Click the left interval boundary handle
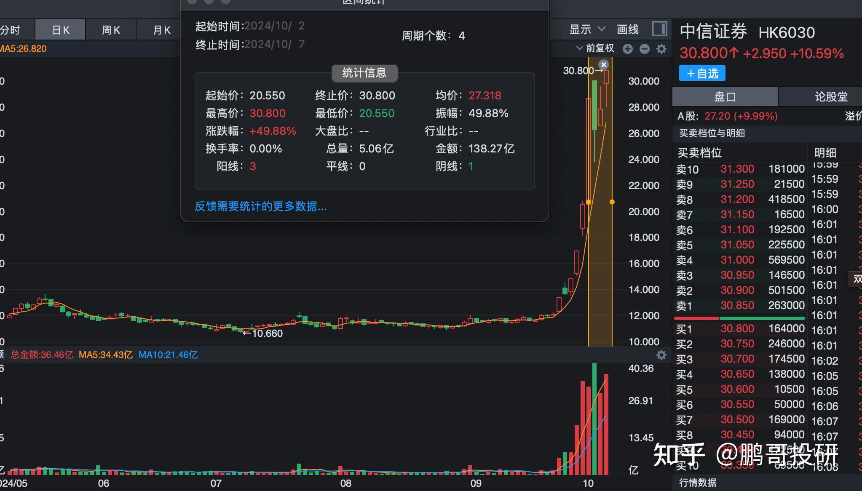The image size is (862, 491). tap(589, 202)
